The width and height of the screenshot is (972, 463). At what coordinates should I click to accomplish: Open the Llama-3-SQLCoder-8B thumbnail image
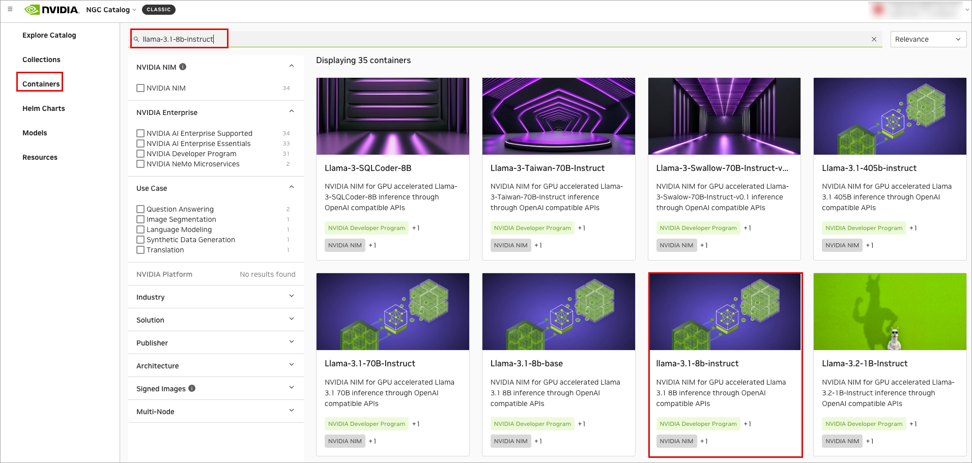393,116
